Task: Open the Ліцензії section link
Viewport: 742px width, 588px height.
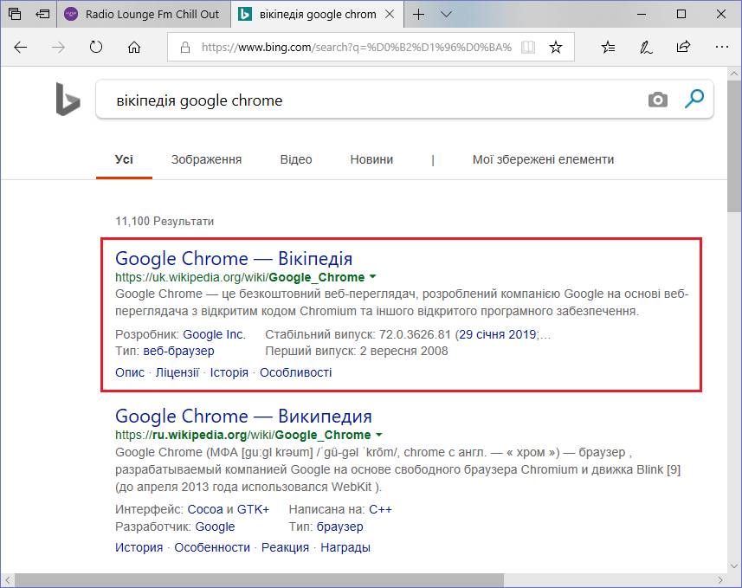Action: coord(177,372)
